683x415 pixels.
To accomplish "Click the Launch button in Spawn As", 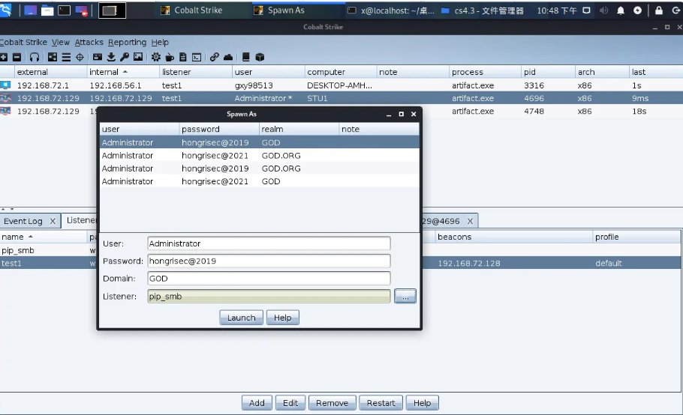I will (x=242, y=318).
